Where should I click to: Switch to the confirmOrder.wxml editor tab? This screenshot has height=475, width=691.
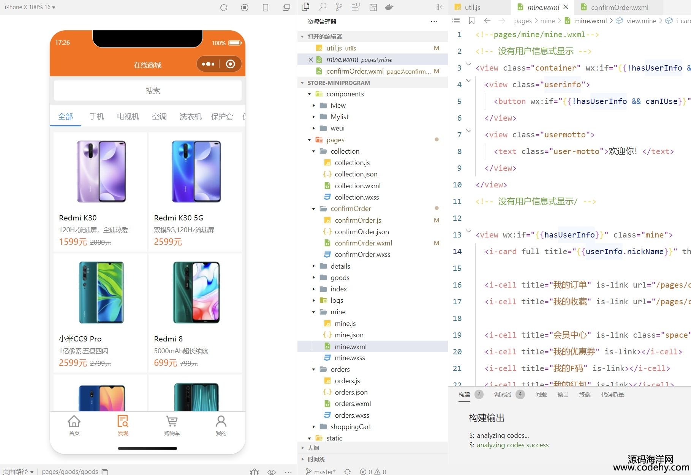click(x=619, y=7)
